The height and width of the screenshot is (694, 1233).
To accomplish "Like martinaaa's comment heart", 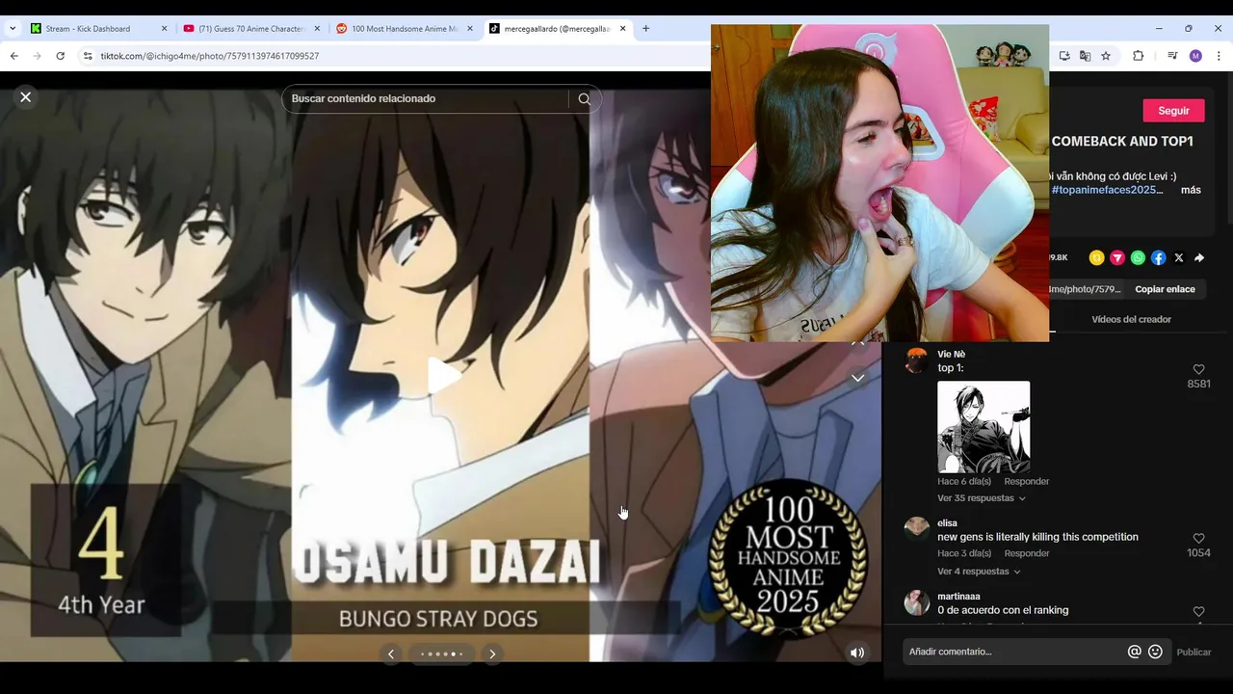I will [x=1198, y=612].
